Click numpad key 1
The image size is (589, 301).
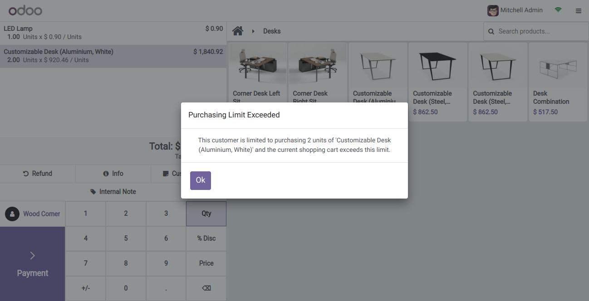click(85, 214)
